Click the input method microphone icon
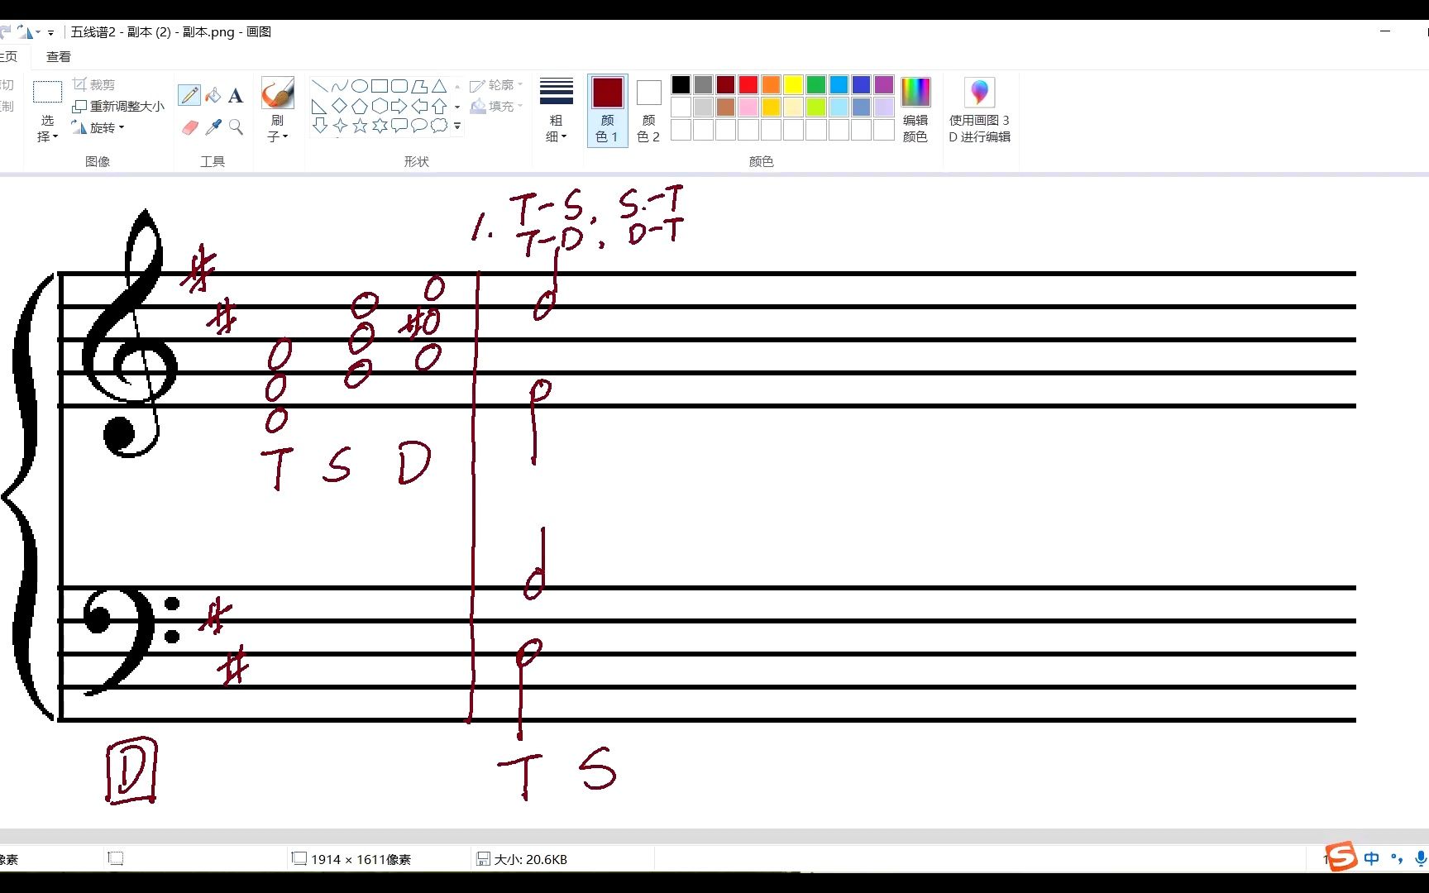 tap(1422, 858)
